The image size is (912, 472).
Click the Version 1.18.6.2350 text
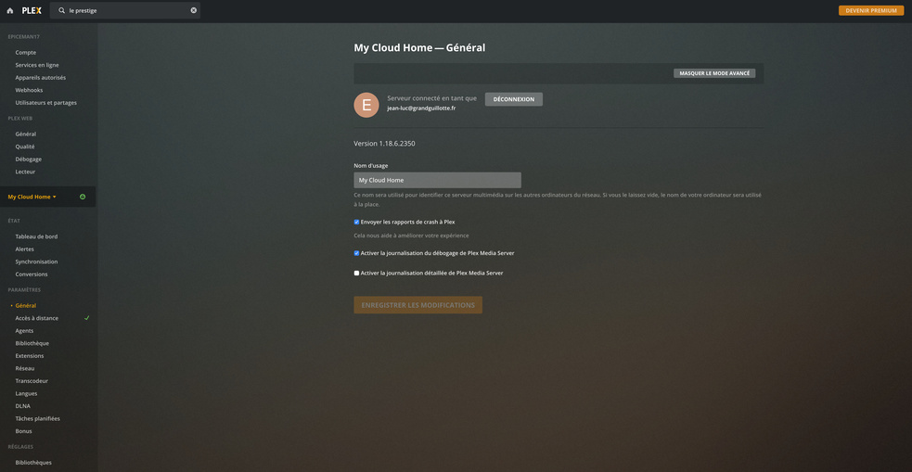click(x=384, y=144)
